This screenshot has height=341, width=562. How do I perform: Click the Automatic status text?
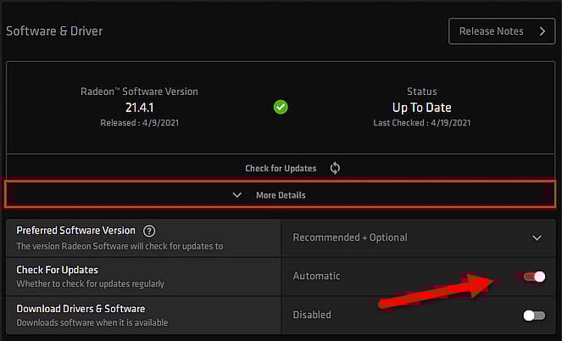[316, 276]
